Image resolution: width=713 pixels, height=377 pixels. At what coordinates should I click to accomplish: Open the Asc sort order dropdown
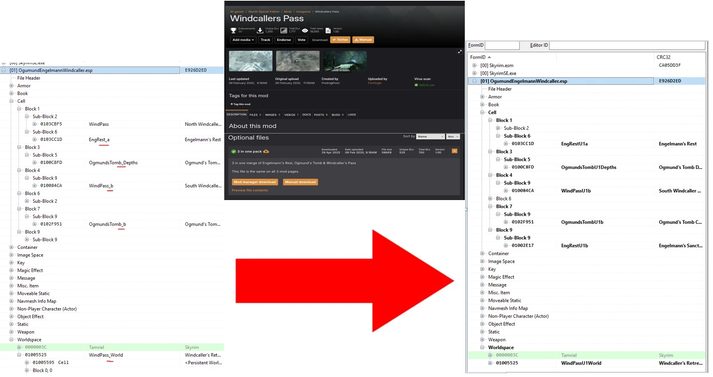pyautogui.click(x=453, y=137)
